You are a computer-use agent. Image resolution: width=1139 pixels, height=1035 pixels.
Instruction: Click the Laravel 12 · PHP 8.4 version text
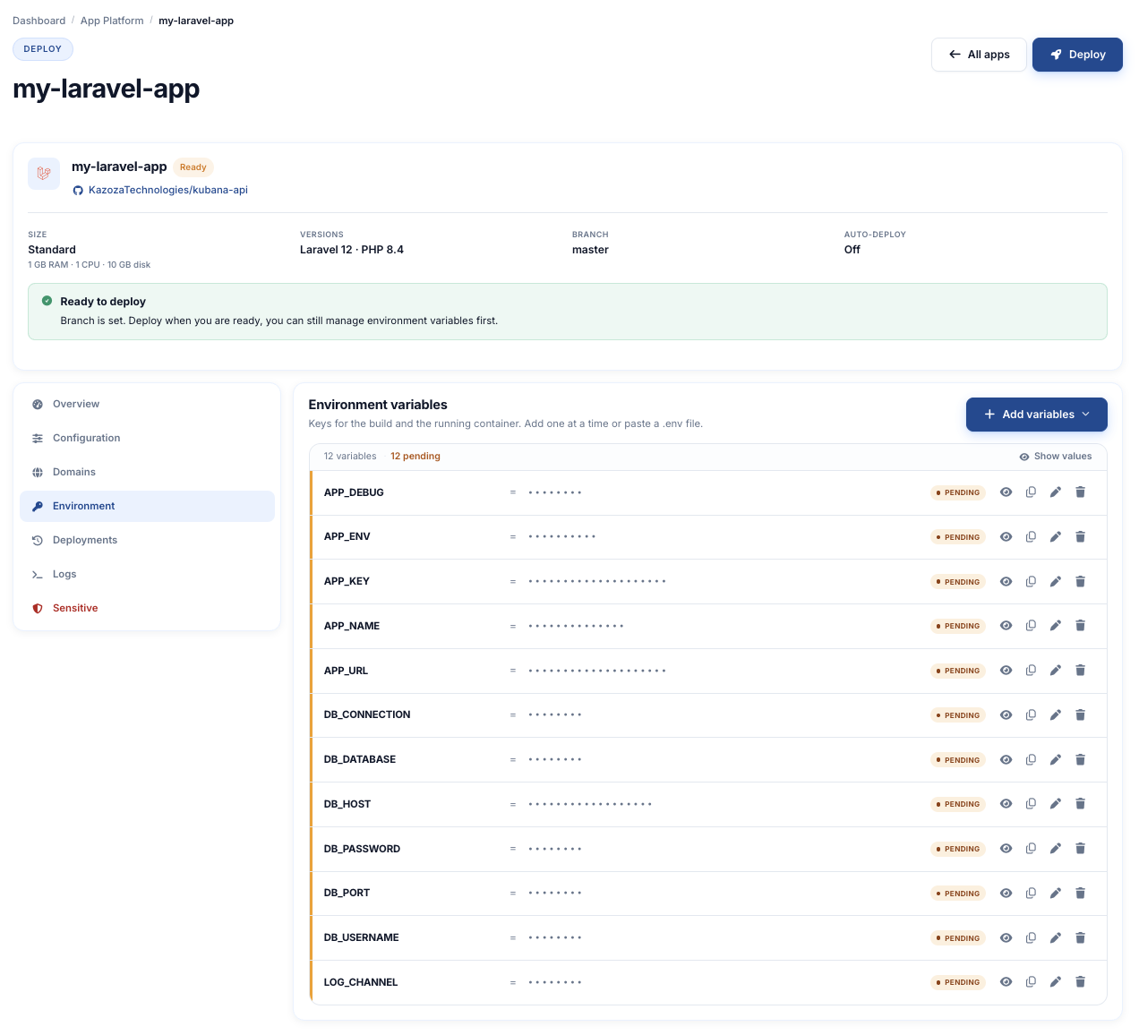[x=352, y=250]
